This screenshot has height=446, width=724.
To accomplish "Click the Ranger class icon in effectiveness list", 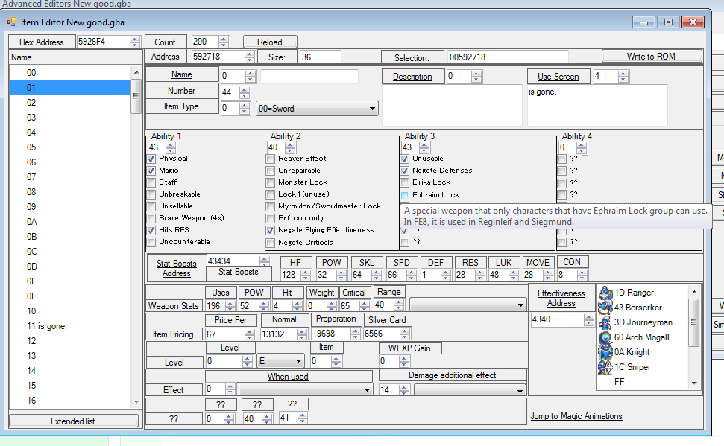I will click(605, 293).
